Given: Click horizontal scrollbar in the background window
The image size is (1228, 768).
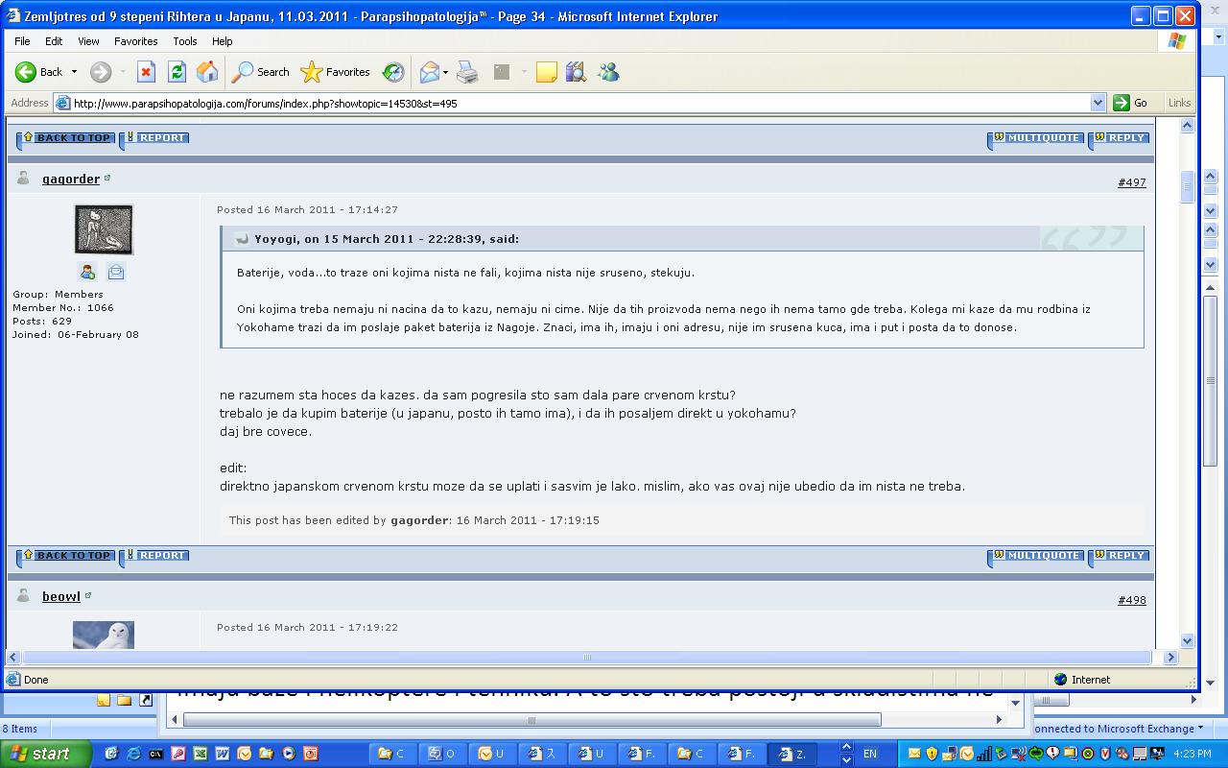Looking at the screenshot, I should (531, 719).
